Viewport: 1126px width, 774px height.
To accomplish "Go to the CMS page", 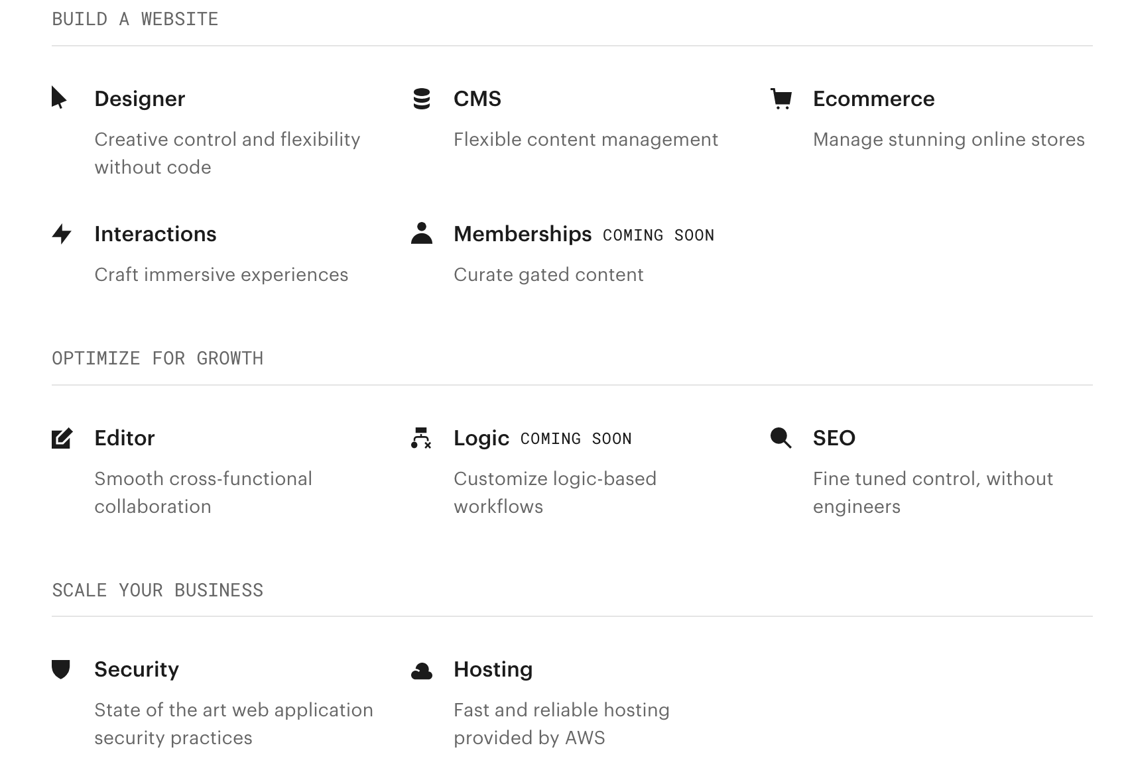I will coord(477,99).
